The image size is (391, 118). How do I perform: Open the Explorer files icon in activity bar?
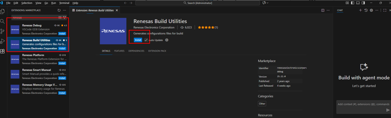(3, 12)
